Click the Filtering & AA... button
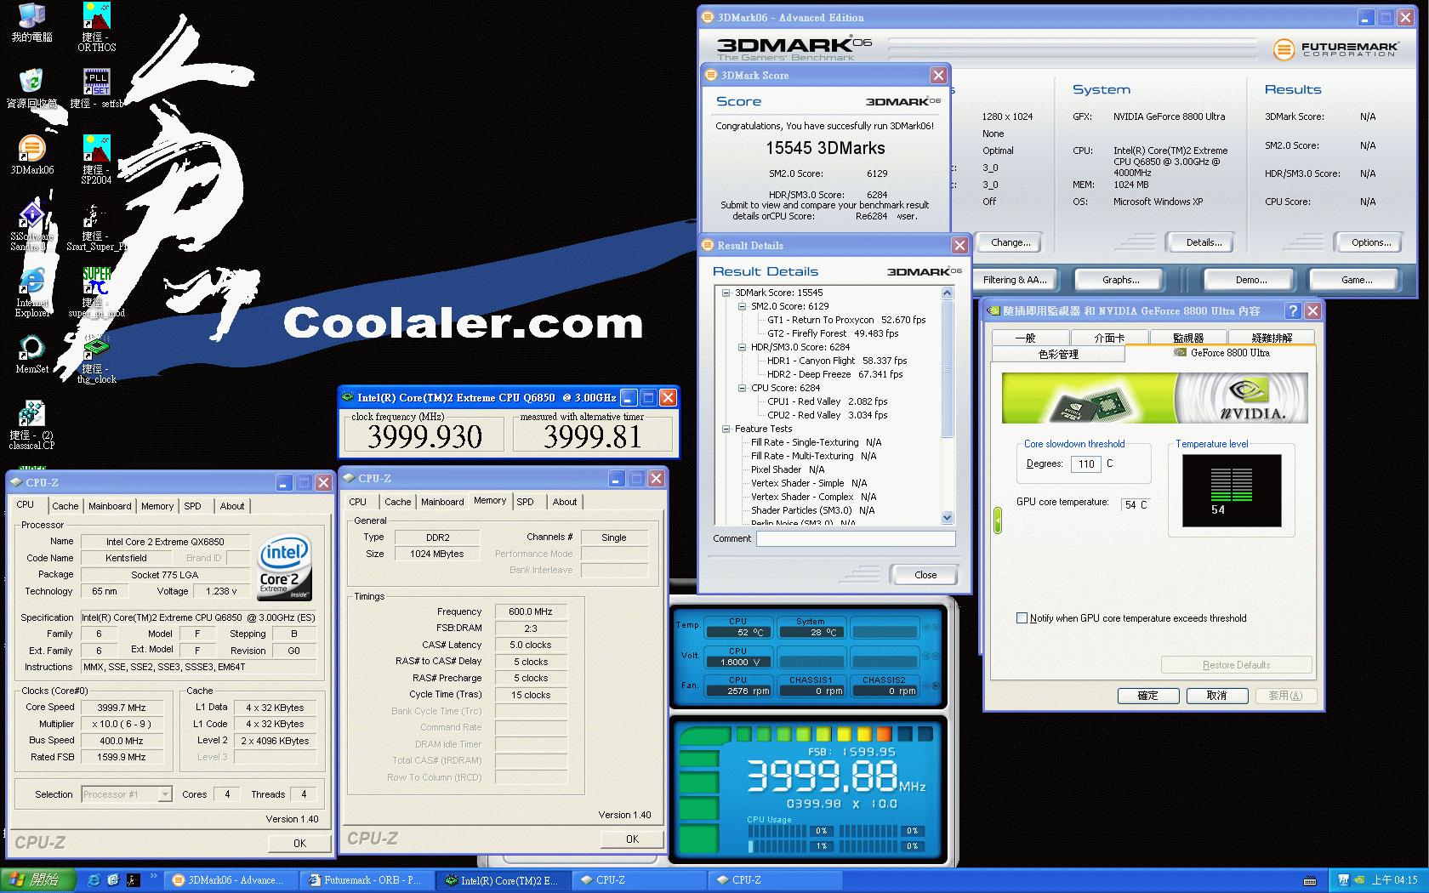 (1015, 280)
